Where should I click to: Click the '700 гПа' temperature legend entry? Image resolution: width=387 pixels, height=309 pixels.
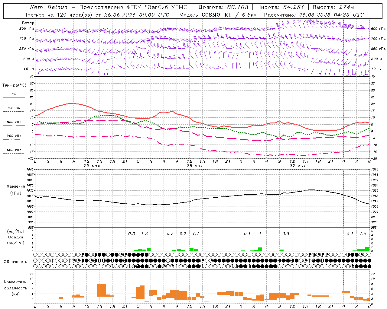(14, 136)
